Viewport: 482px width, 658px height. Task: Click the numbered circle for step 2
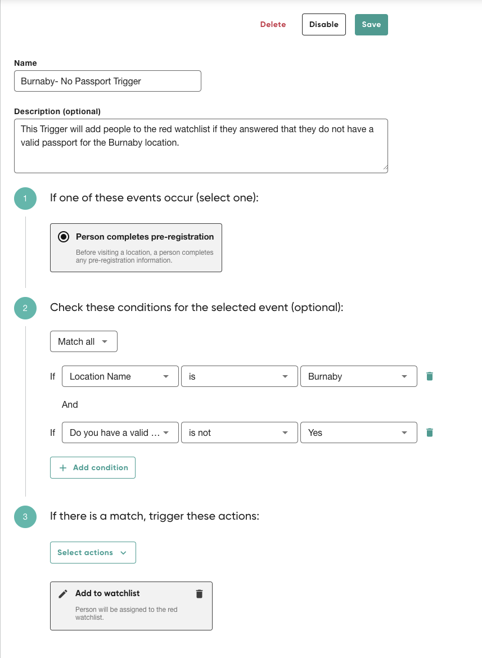(25, 308)
